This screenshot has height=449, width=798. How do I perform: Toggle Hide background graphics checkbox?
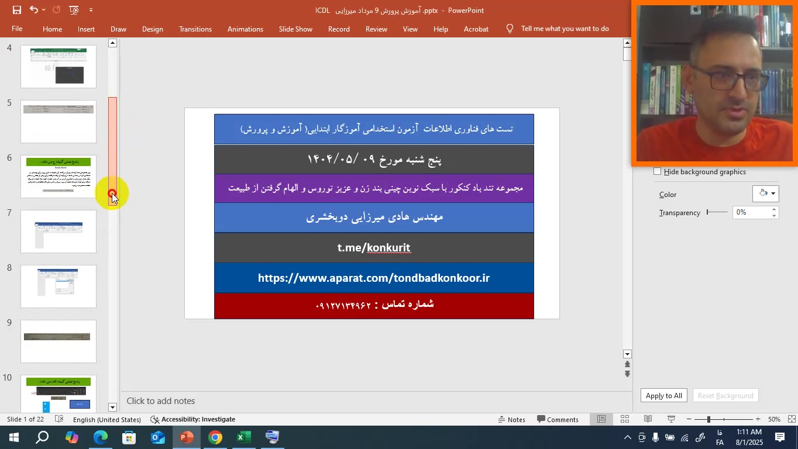[x=657, y=171]
